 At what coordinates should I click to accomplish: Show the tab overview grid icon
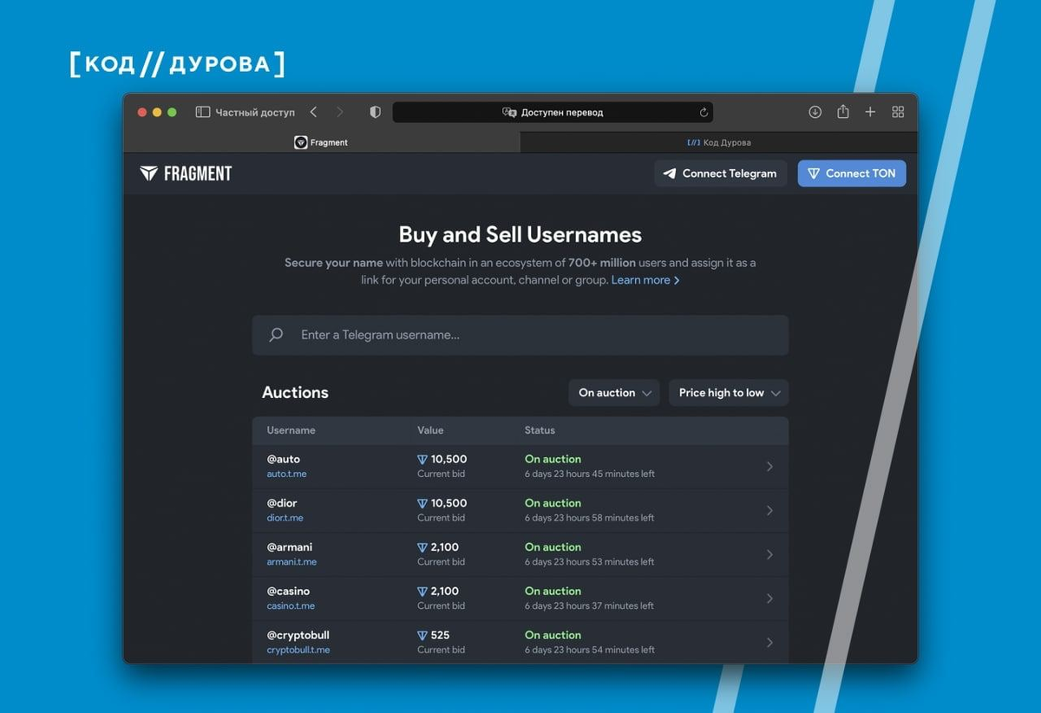click(x=898, y=112)
